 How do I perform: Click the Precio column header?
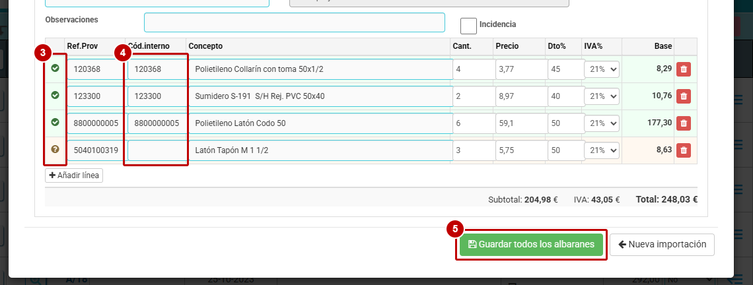pos(507,46)
